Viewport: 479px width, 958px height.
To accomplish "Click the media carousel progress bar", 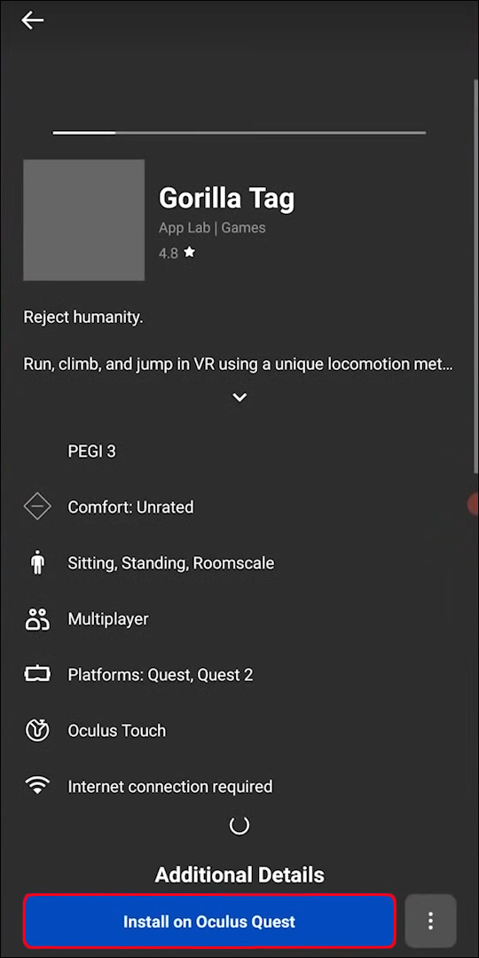I will (239, 132).
